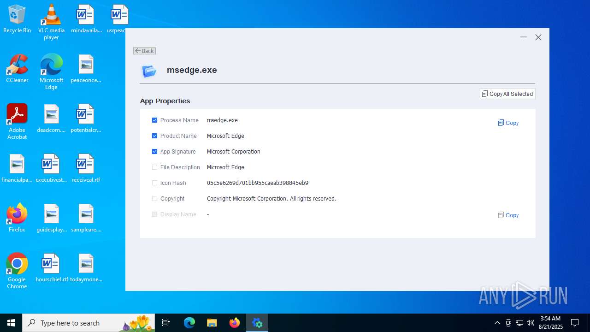Click the msedge.exe folder icon in header
Image resolution: width=590 pixels, height=332 pixels.
[x=149, y=71]
